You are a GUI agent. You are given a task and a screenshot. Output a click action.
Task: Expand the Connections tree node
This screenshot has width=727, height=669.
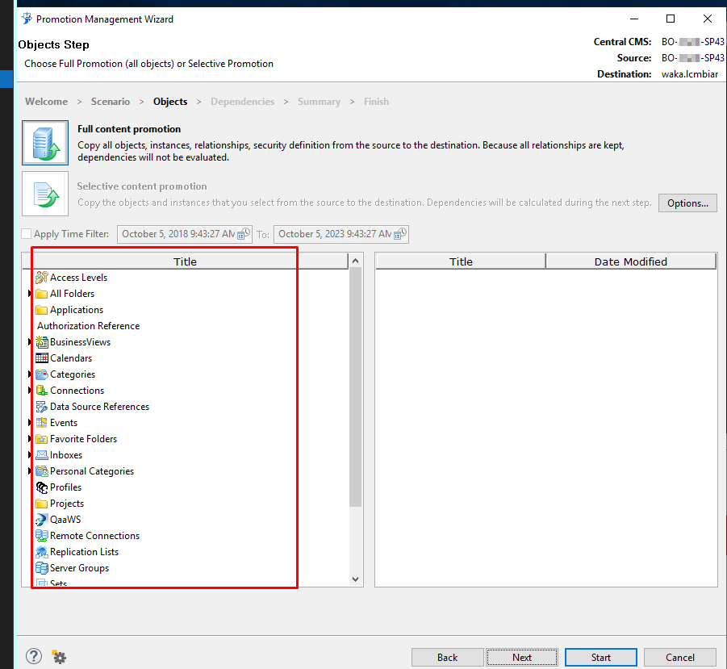pos(30,391)
